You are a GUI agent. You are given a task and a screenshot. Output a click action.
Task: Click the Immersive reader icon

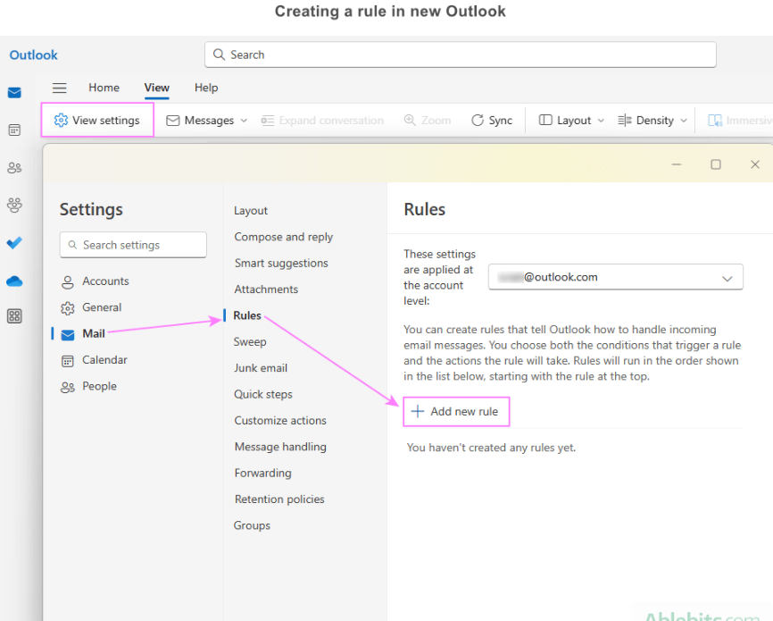pos(715,121)
